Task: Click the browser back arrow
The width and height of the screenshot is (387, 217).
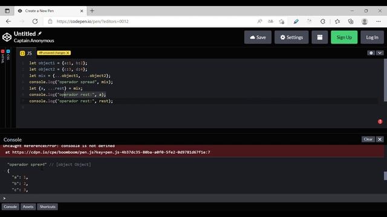Action: click(x=8, y=22)
